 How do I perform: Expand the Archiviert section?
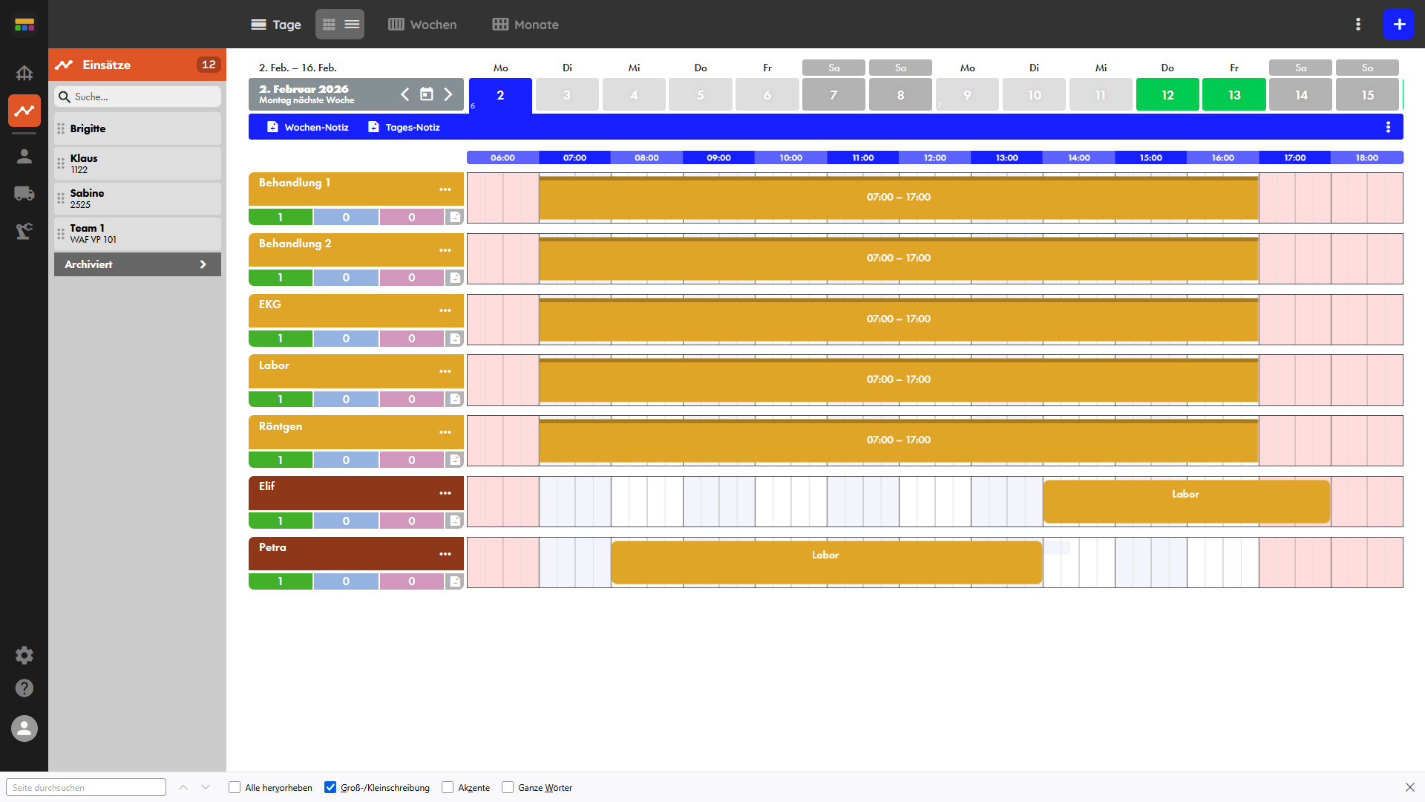pyautogui.click(x=137, y=264)
